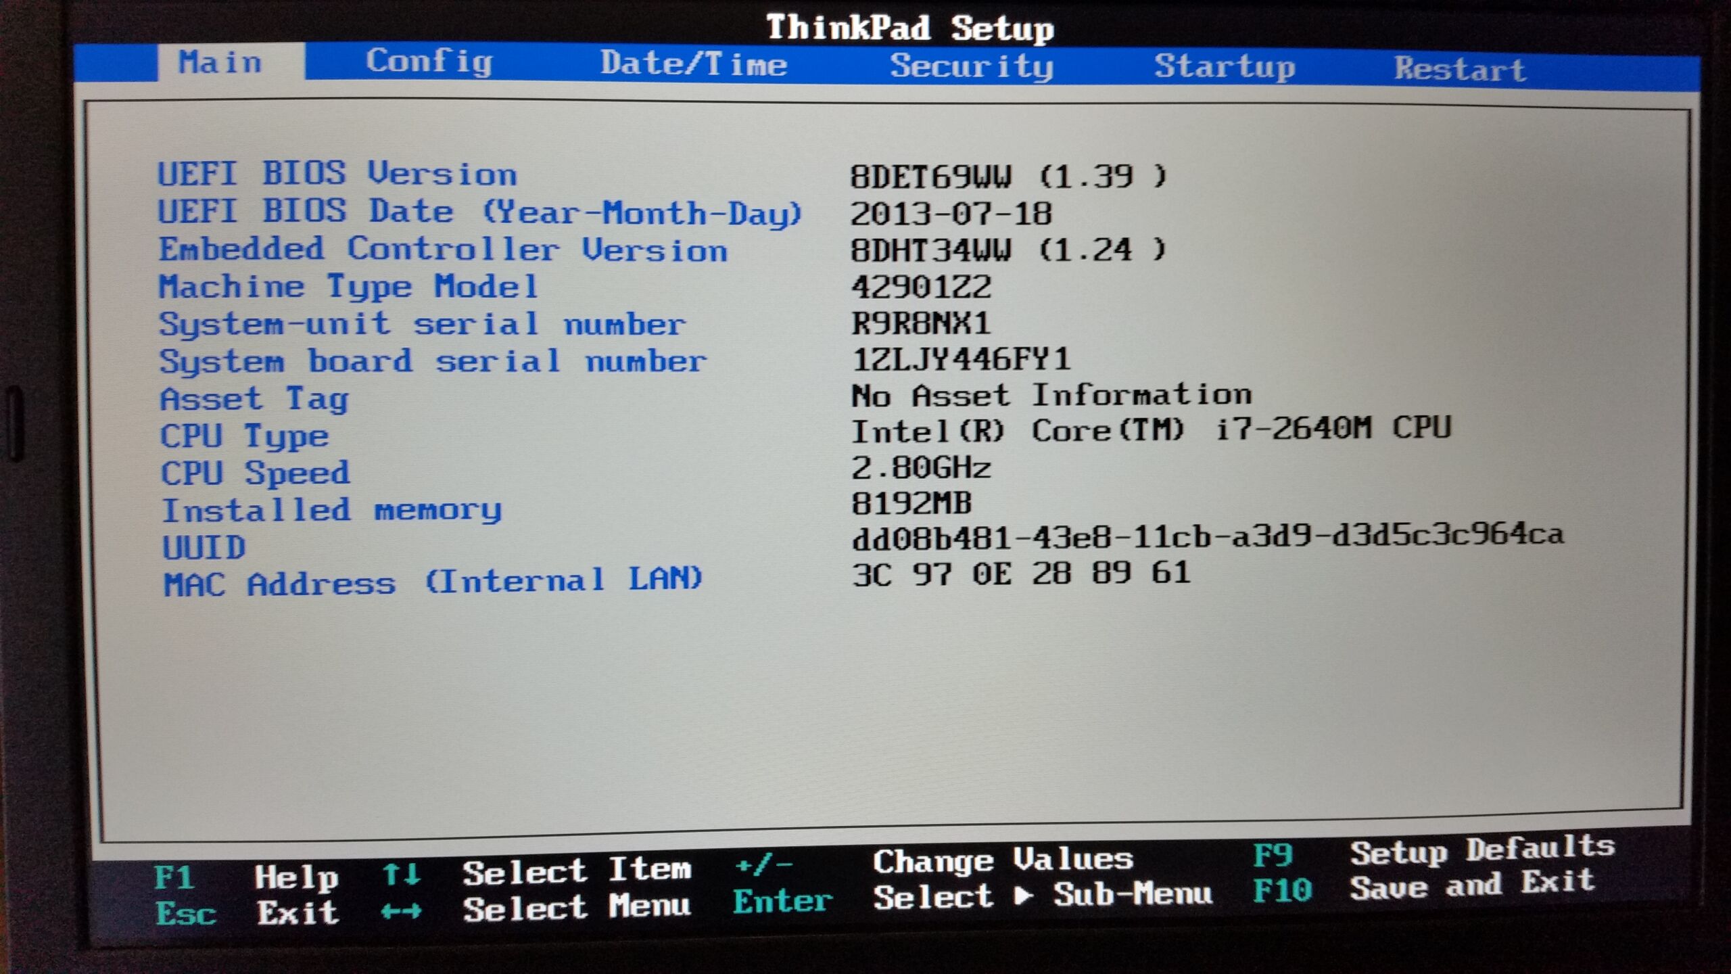Click the Save and Exit legend
This screenshot has width=1731, height=974.
coord(1473,885)
